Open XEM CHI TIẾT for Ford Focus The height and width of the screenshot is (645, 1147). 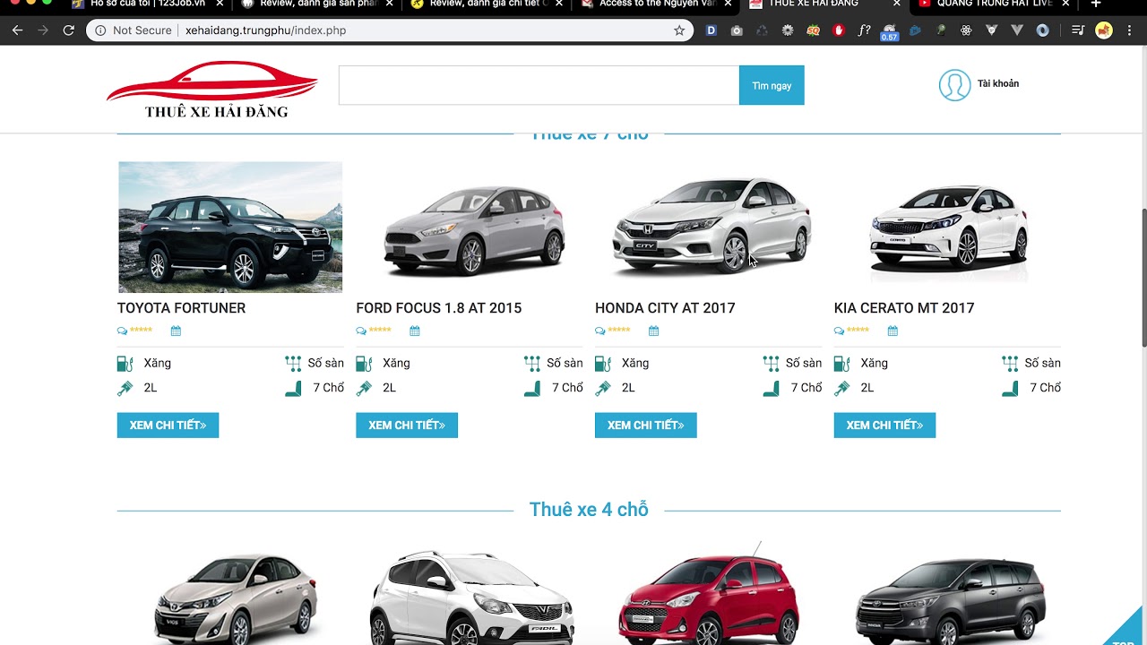407,426
